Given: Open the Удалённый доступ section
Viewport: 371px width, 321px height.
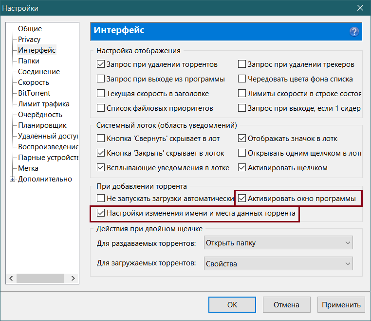Looking at the screenshot, I should tap(48, 136).
